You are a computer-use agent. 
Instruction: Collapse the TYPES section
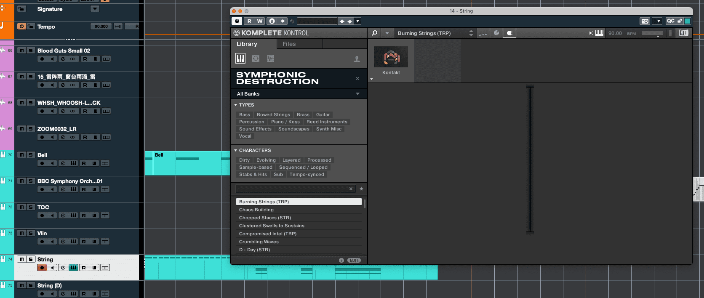(236, 105)
